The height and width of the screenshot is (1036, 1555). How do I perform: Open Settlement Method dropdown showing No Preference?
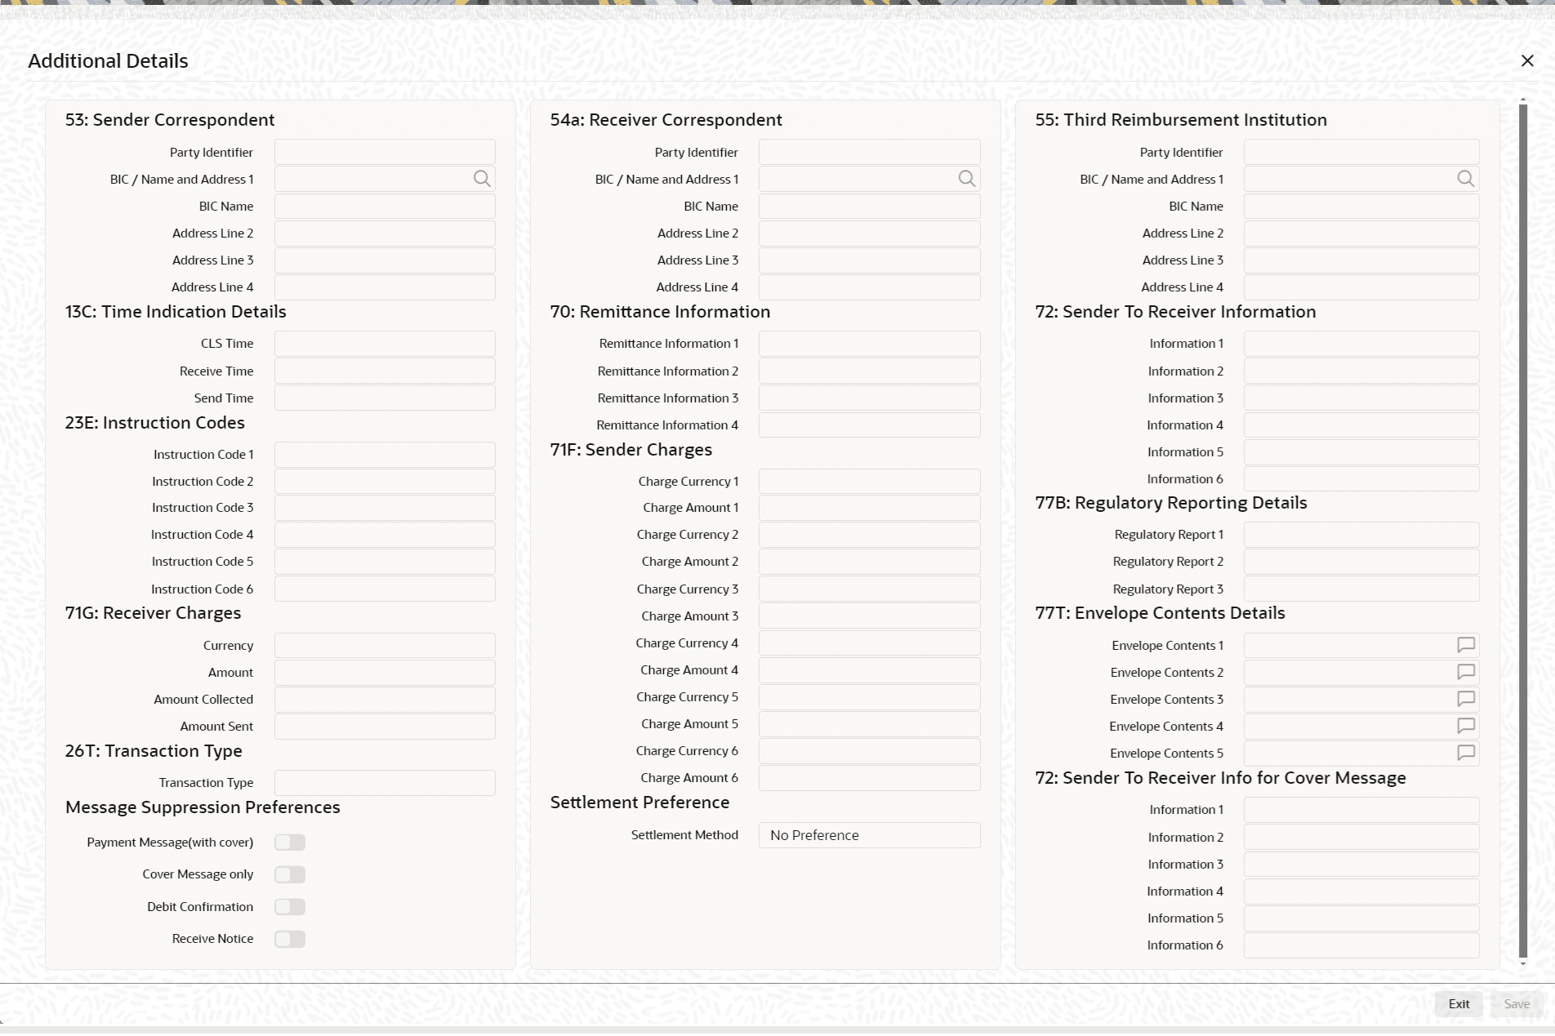[869, 835]
